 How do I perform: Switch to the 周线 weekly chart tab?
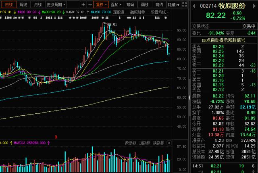click(24, 5)
